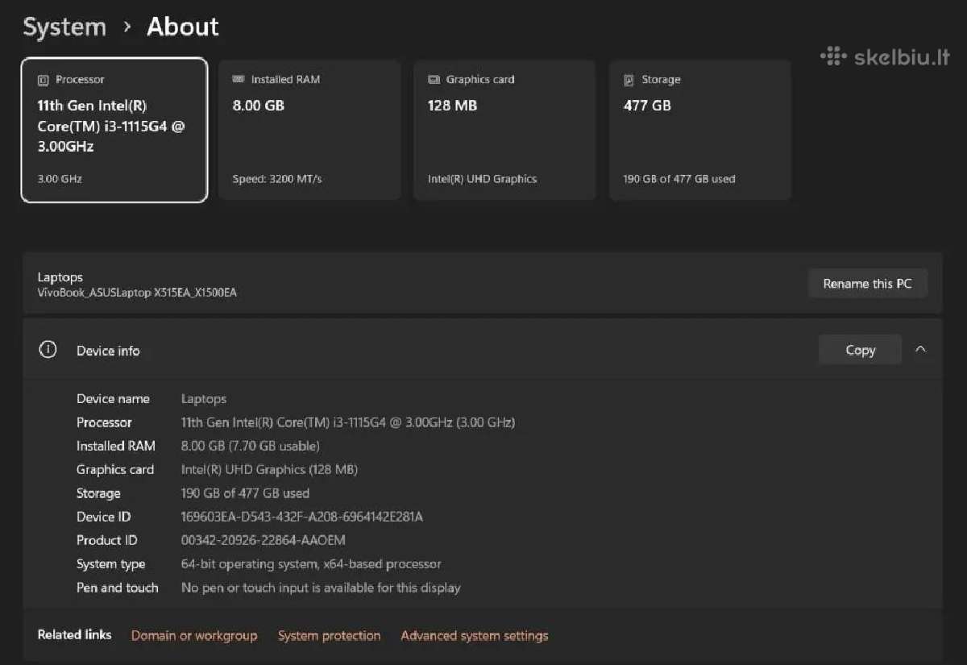967x665 pixels.
Task: Click the Device info circle icon
Action: (x=48, y=350)
